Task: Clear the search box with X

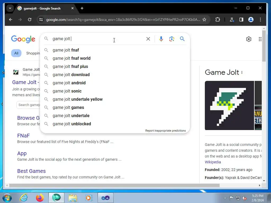Action: pos(148,39)
